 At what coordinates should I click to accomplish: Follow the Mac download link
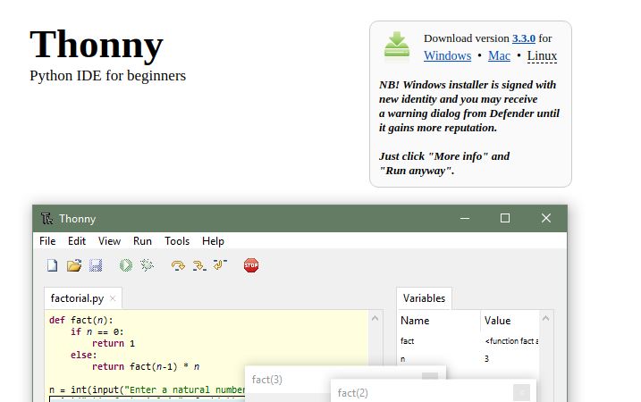499,55
